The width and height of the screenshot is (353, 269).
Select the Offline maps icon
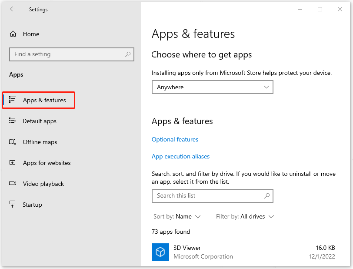pyautogui.click(x=13, y=142)
